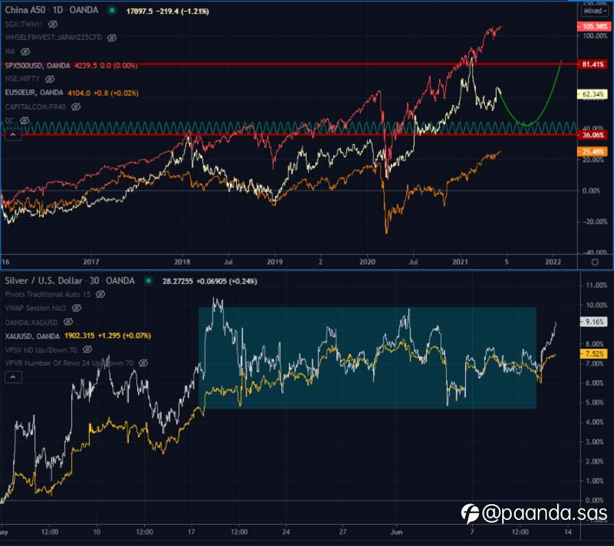Click the green market status dot beside Silver
The height and width of the screenshot is (546, 614).
point(148,281)
